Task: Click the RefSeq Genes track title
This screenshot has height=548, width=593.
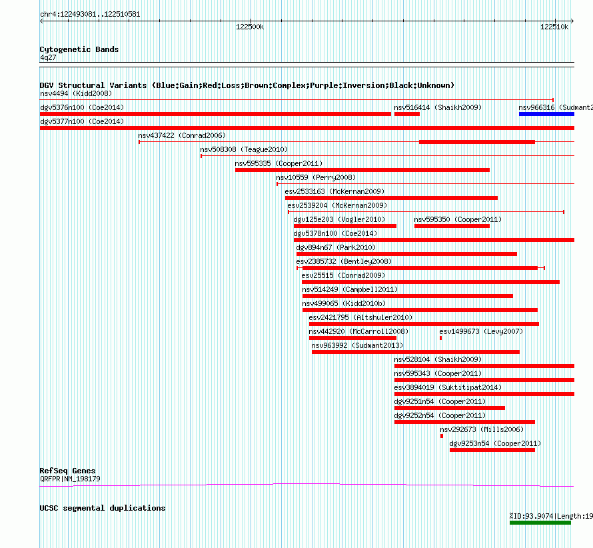Action: click(67, 471)
